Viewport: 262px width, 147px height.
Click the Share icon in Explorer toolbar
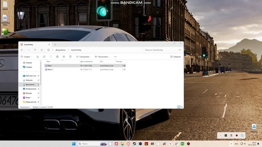pyautogui.click(x=64, y=57)
